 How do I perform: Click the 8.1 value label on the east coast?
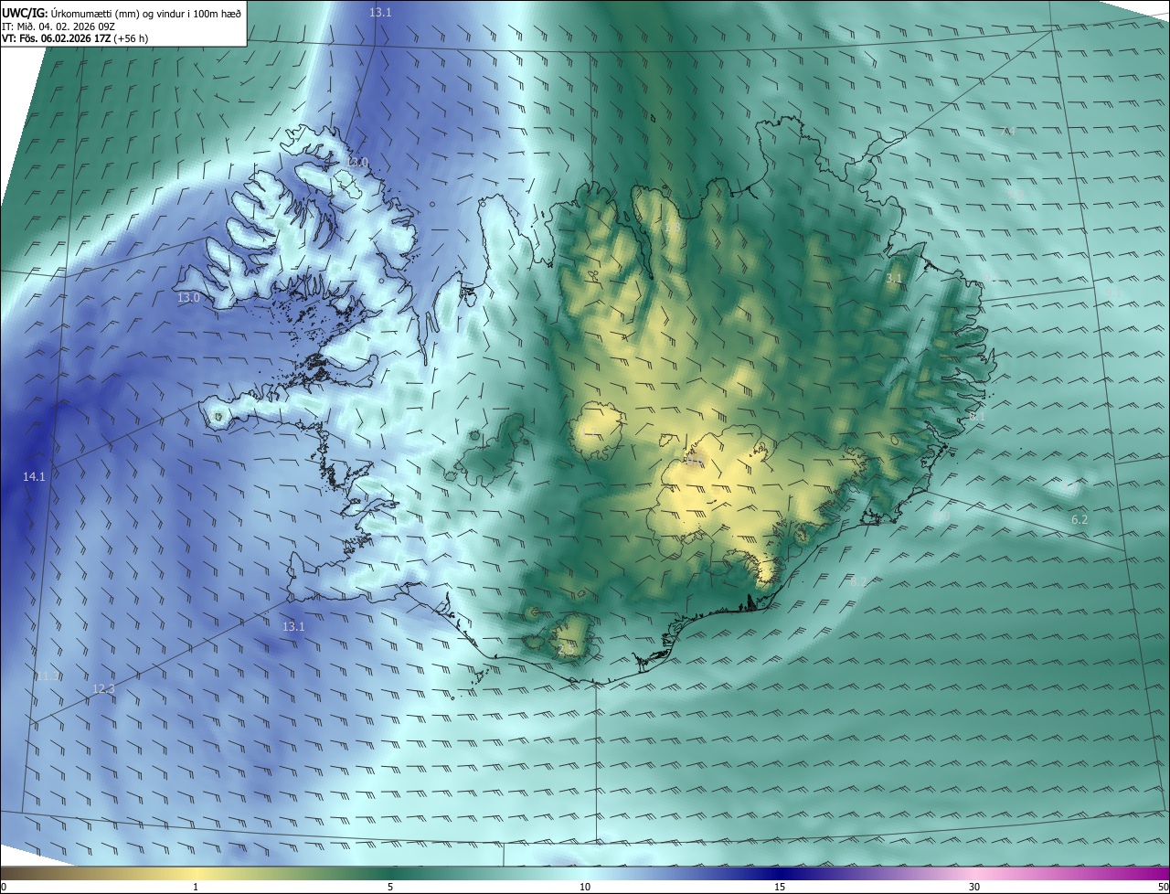click(x=977, y=416)
